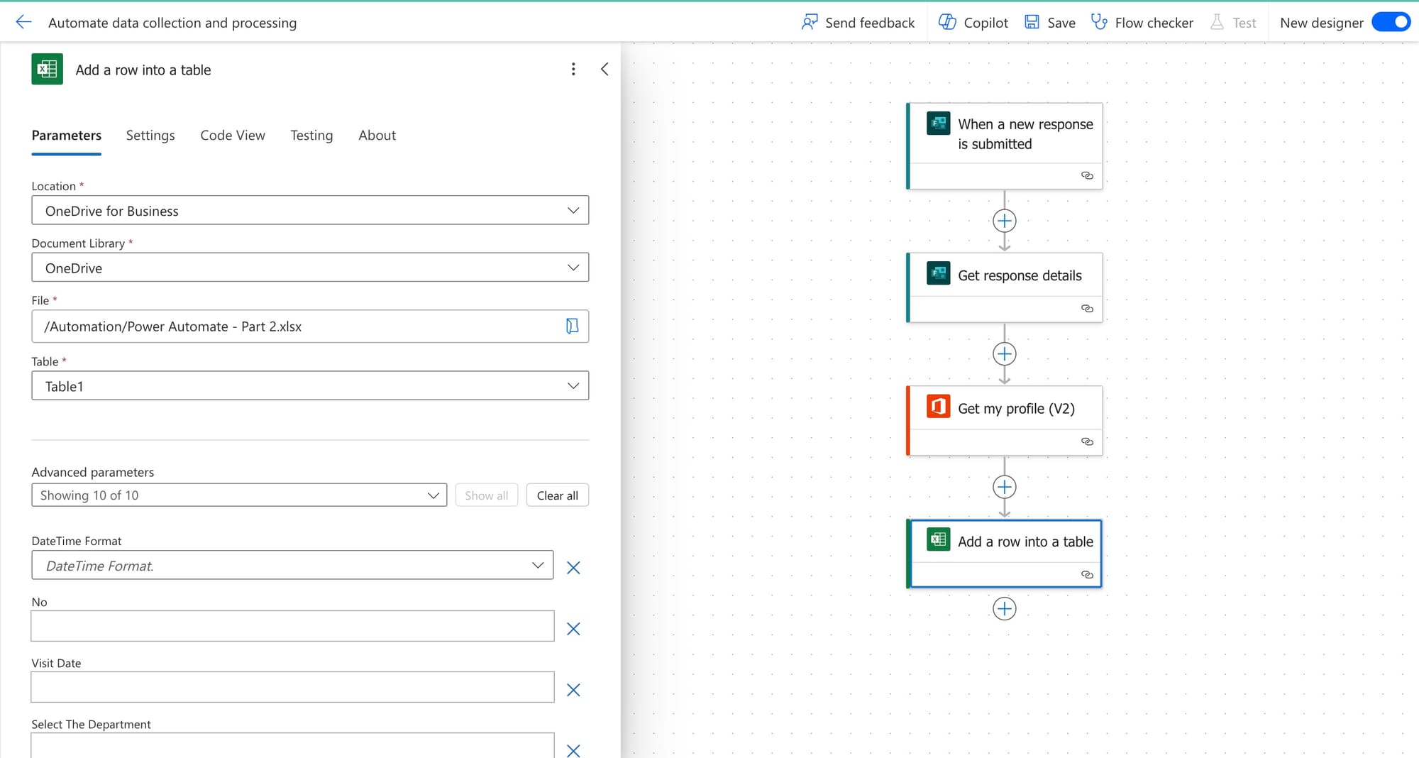1419x758 pixels.
Task: Add a step after the trigger
Action: pyautogui.click(x=1004, y=221)
